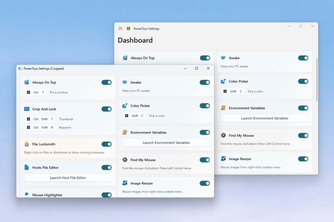
Task: Turn off File Locksmith switch
Action: [x=106, y=144]
